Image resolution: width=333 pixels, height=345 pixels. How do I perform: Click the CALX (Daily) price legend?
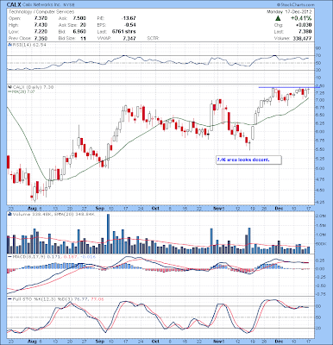33,87
